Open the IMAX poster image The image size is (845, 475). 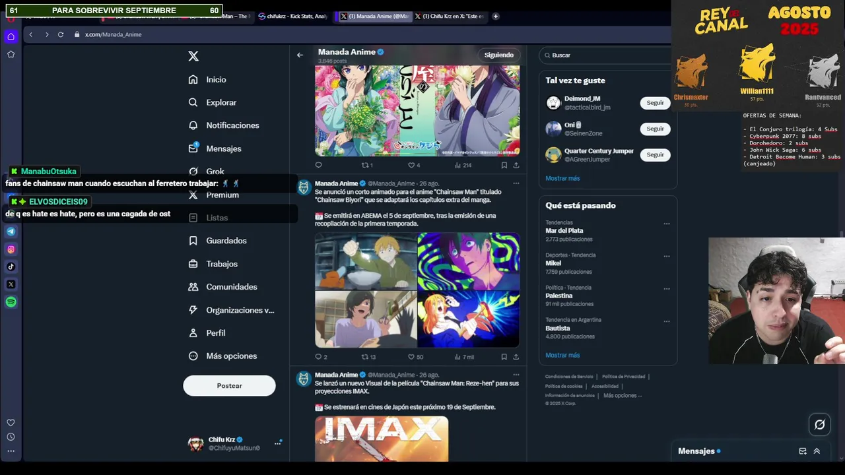(x=382, y=439)
